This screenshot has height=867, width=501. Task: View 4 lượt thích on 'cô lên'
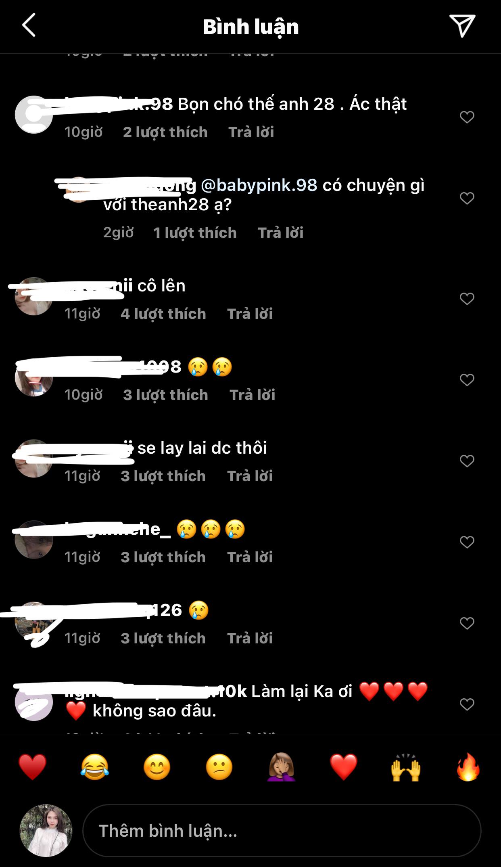(x=163, y=314)
